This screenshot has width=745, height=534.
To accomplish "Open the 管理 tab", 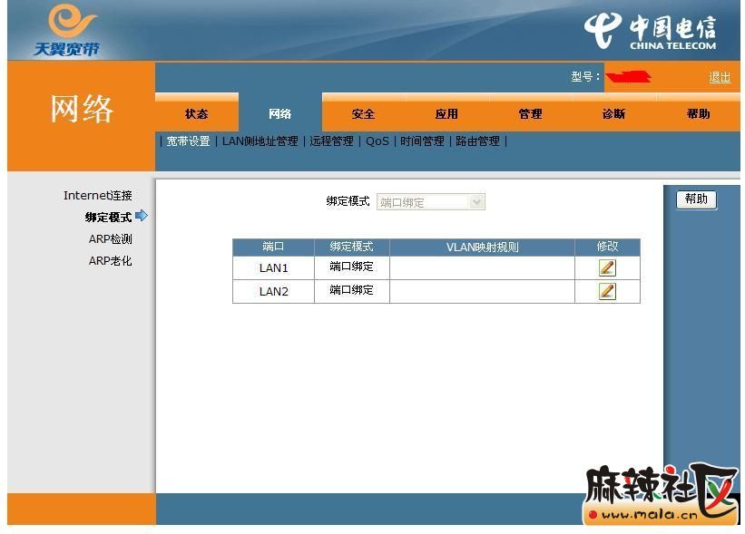I will (530, 114).
